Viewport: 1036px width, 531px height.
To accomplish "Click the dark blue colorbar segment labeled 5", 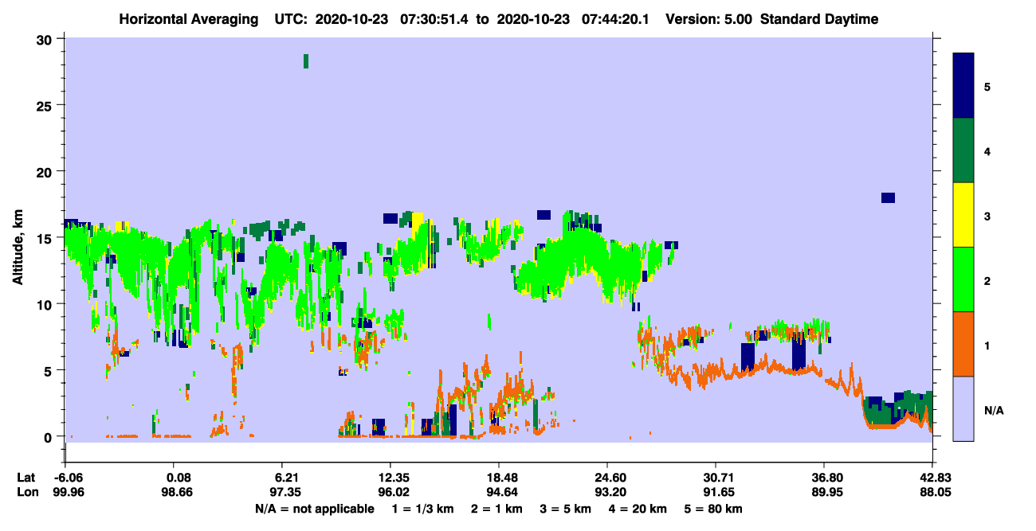I will 963,86.
